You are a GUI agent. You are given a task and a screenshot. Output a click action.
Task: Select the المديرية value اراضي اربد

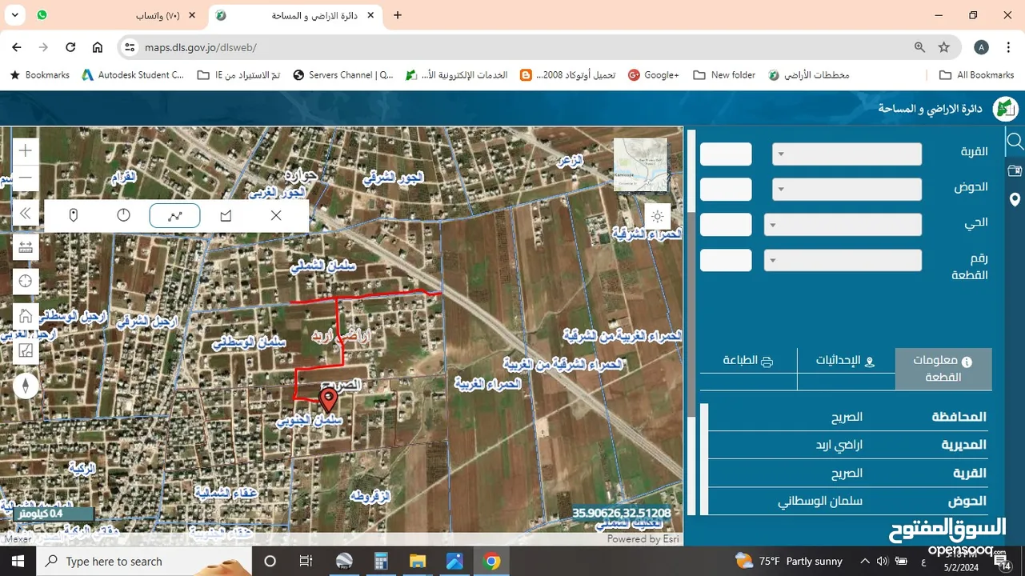838,445
